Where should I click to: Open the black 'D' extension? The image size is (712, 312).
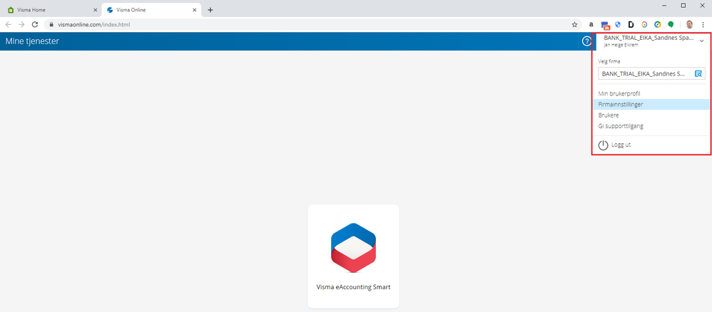tap(631, 24)
